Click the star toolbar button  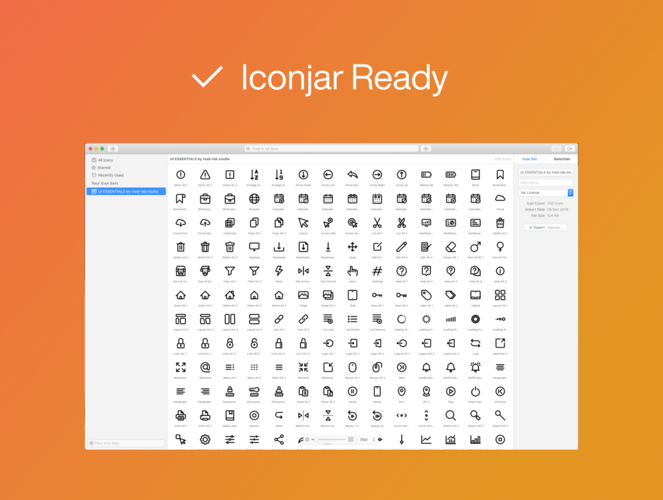pyautogui.click(x=556, y=149)
